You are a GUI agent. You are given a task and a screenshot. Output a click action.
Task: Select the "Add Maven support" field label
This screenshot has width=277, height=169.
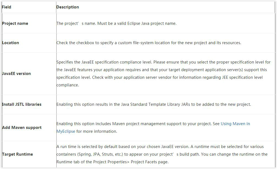22,128
